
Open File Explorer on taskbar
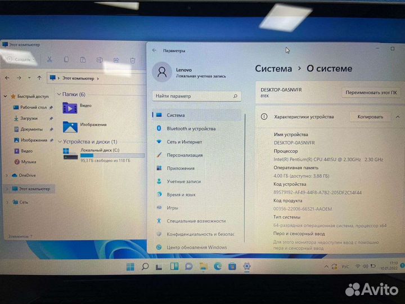pyautogui.click(x=203, y=266)
